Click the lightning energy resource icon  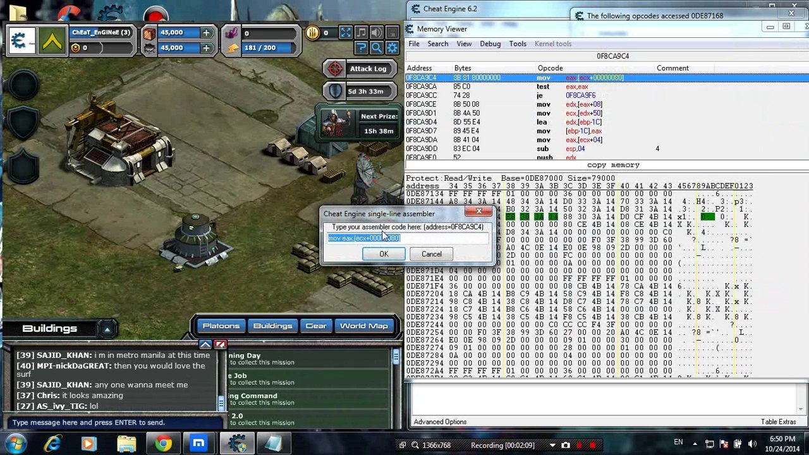click(x=231, y=48)
